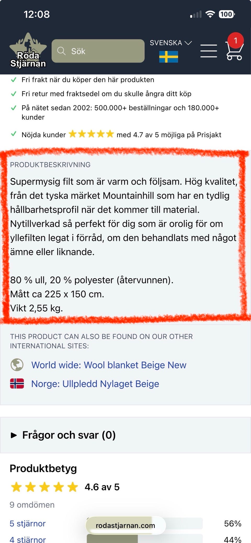Tap the cart item count badge
Image resolution: width=251 pixels, height=543 pixels.
click(236, 41)
